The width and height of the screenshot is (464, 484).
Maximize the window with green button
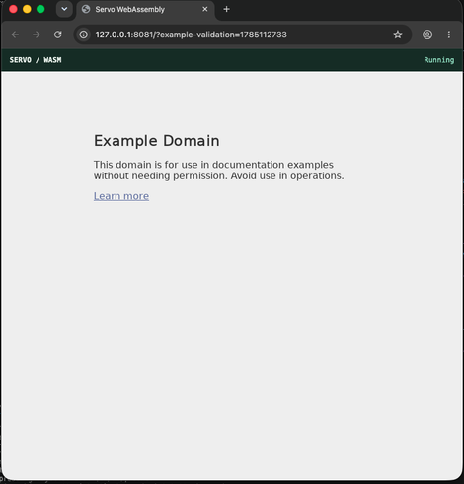(x=40, y=9)
